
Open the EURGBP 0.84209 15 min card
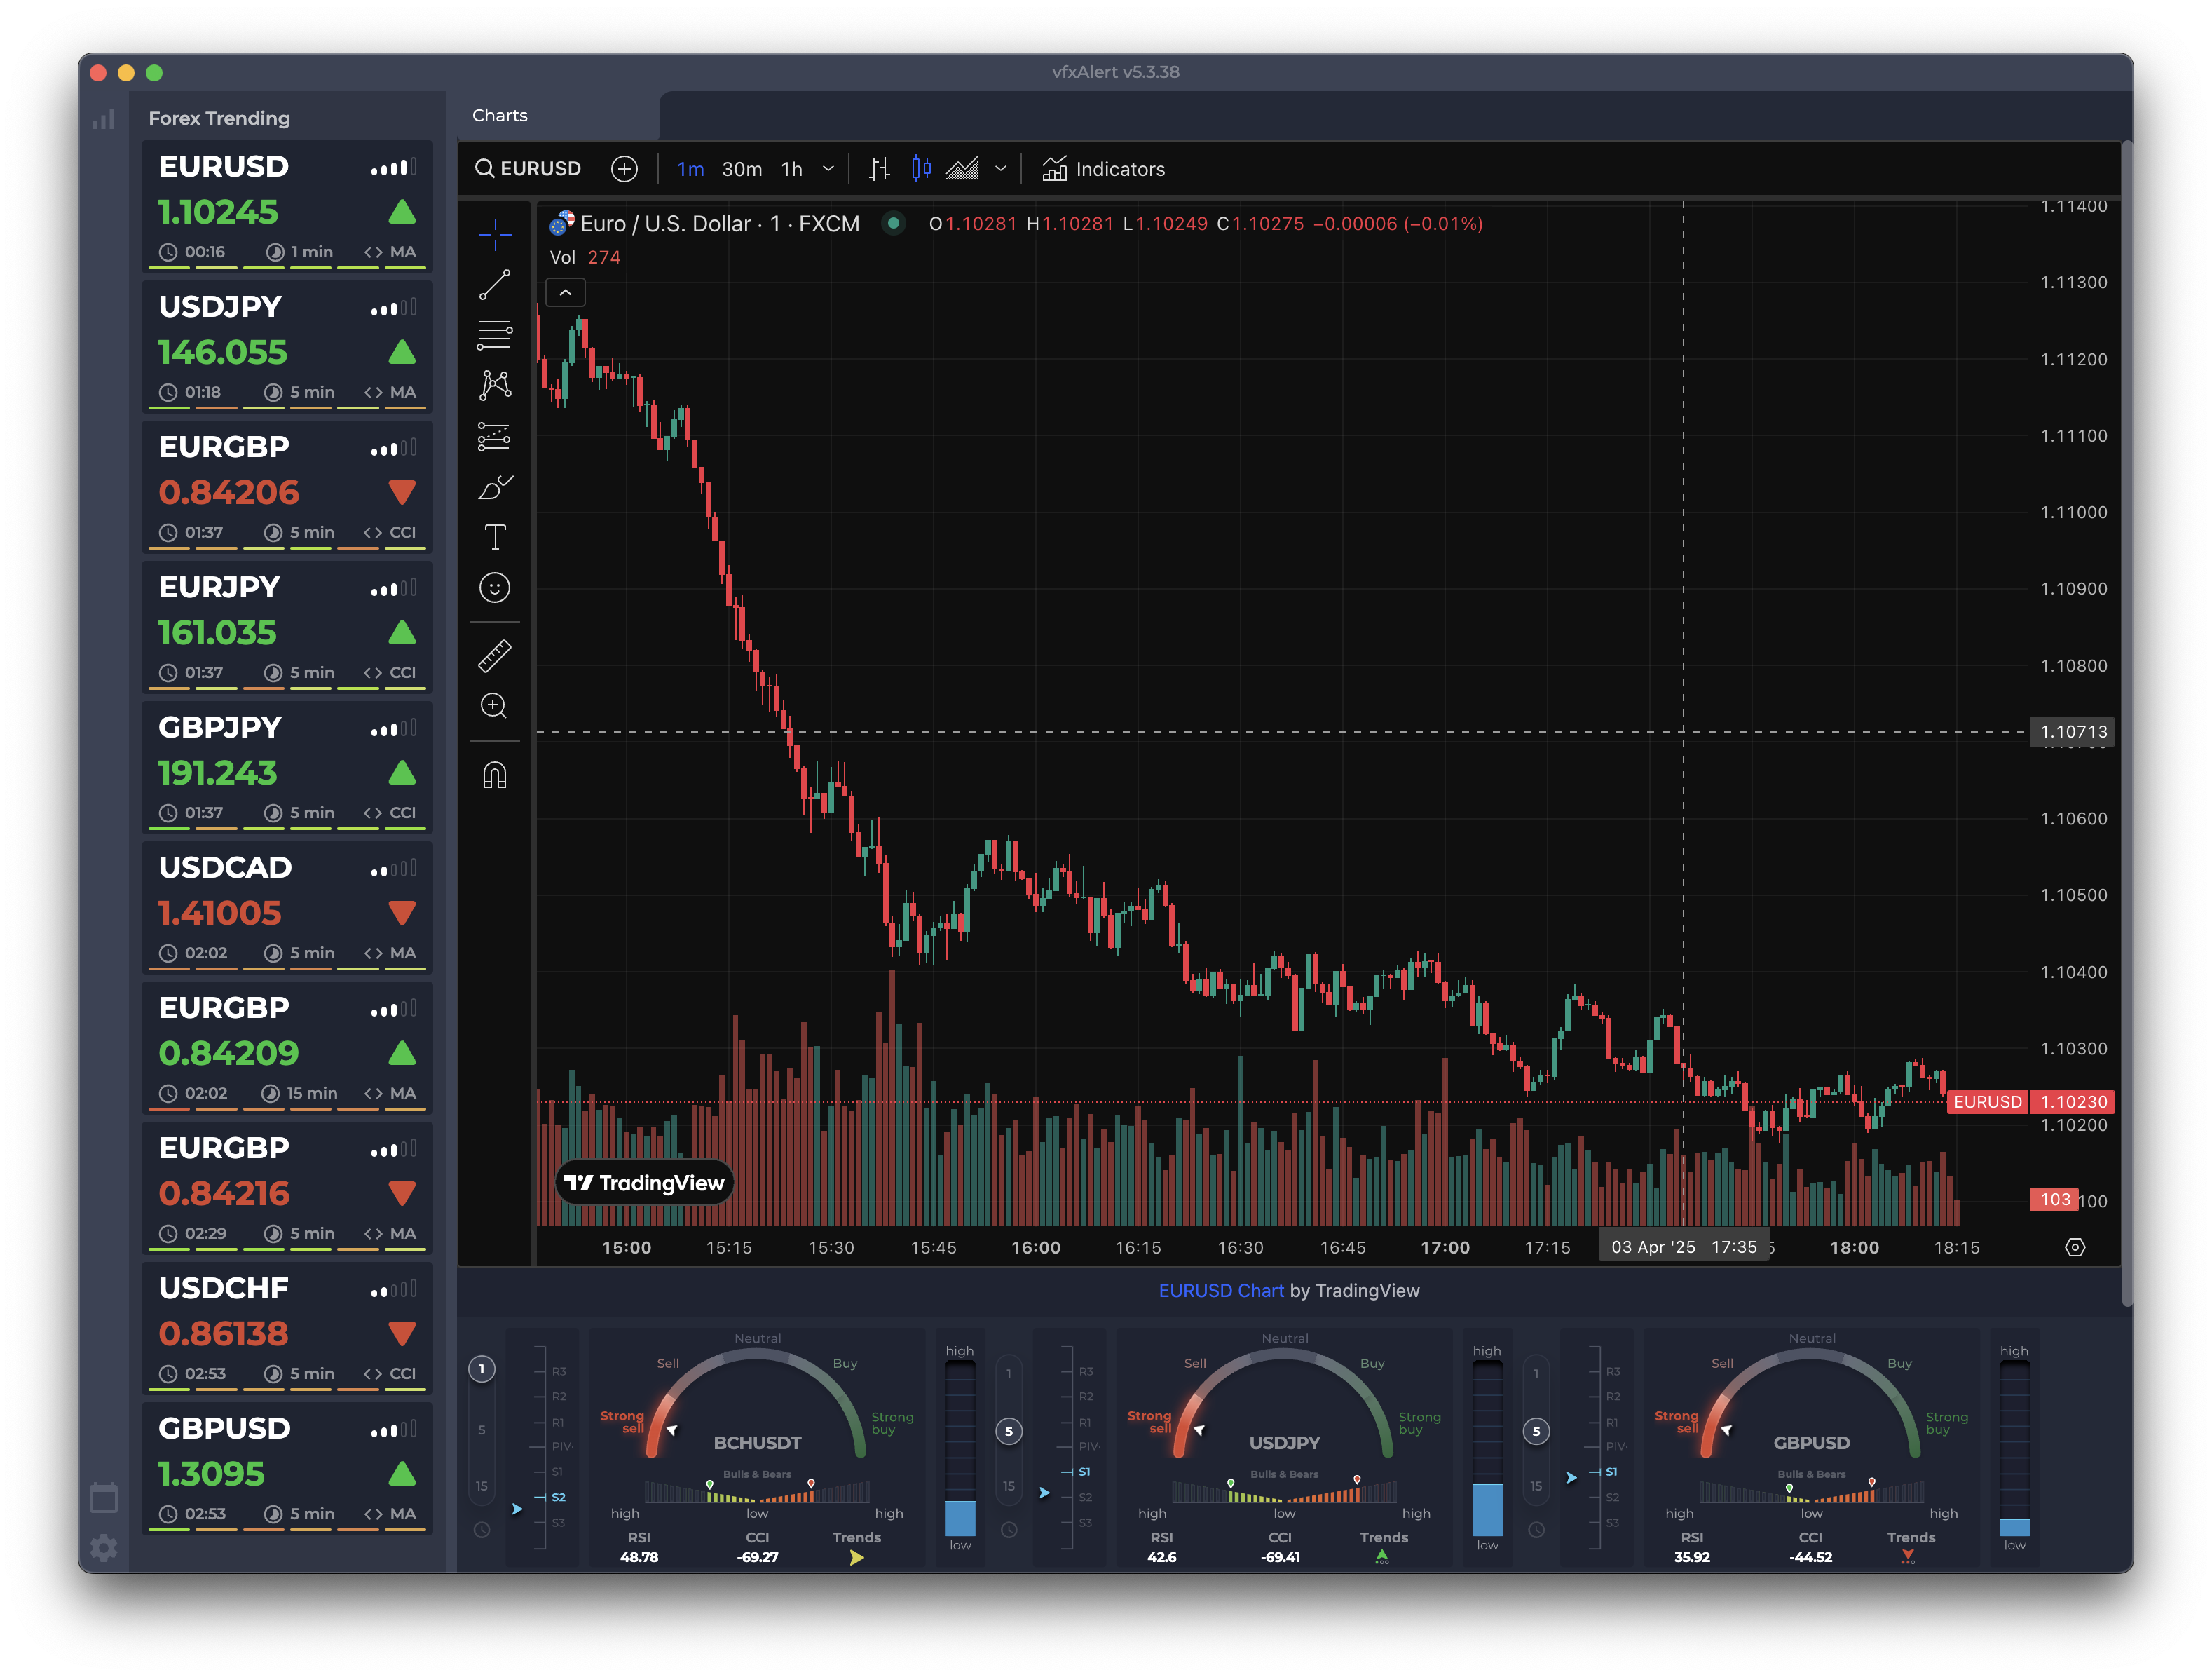(x=287, y=1048)
